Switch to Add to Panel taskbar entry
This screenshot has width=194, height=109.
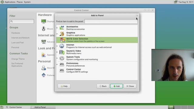(43, 107)
